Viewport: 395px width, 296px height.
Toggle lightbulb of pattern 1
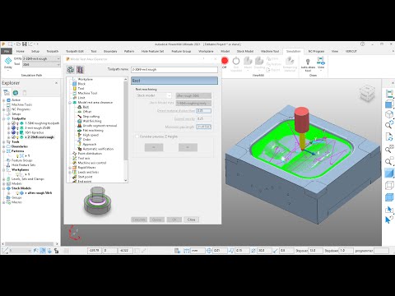pos(17,155)
